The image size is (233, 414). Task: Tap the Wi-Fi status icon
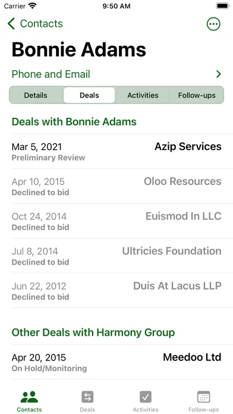point(33,6)
